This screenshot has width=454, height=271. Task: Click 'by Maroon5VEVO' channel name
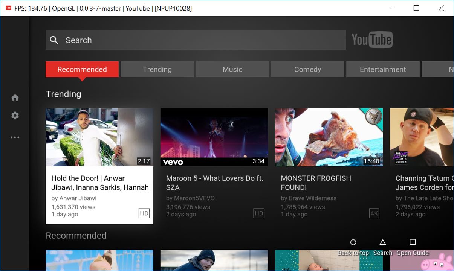point(190,198)
